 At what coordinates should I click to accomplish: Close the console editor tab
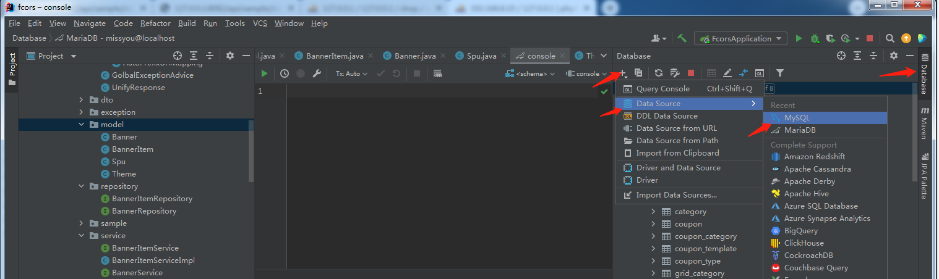(562, 56)
